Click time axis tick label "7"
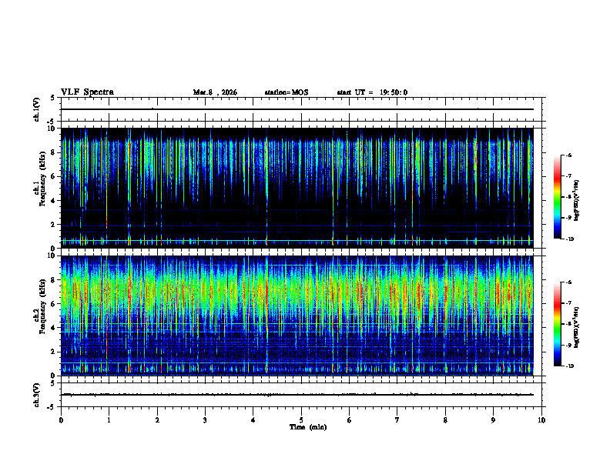 [x=397, y=420]
